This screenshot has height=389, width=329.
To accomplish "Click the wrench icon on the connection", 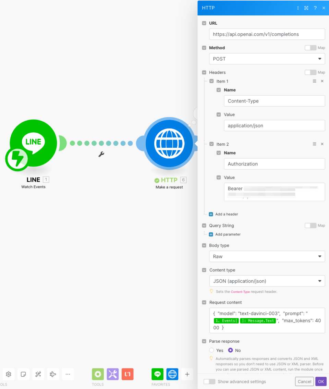I will click(x=101, y=154).
